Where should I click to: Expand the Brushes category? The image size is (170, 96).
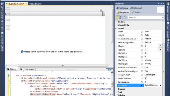pos(116,89)
